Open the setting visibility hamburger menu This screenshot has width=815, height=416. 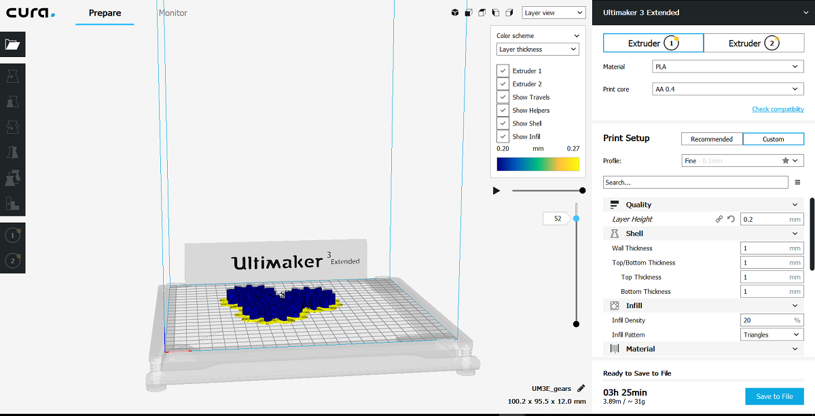797,183
